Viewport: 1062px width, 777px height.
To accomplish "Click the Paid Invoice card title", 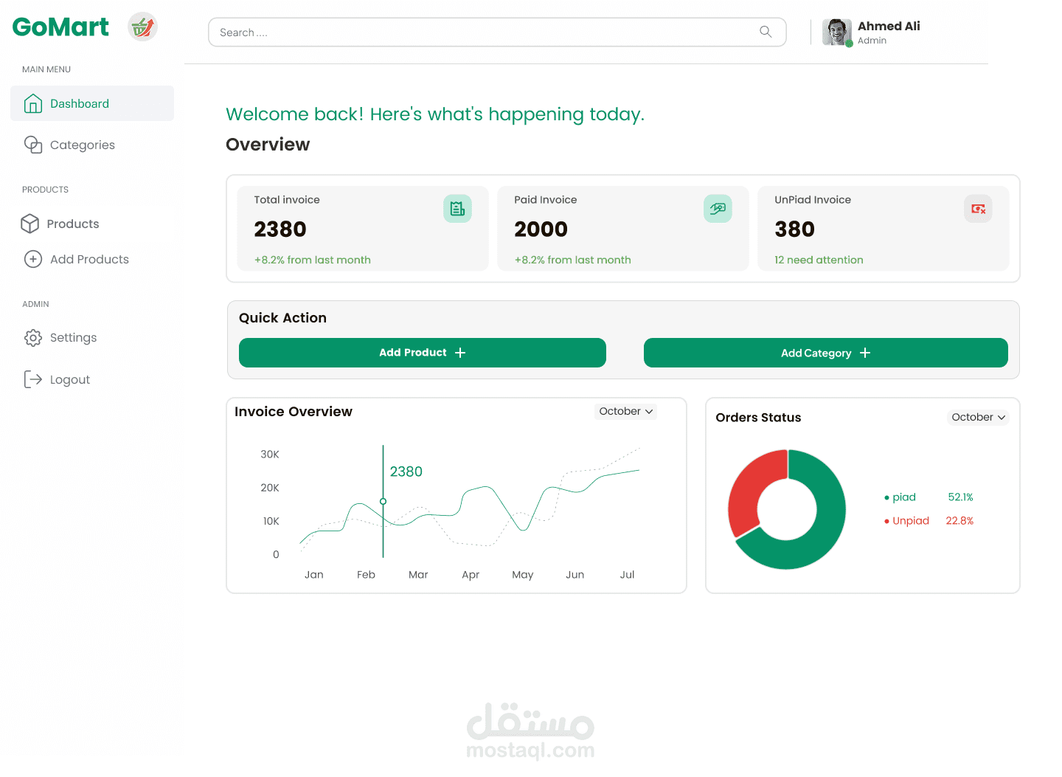I will click(546, 200).
